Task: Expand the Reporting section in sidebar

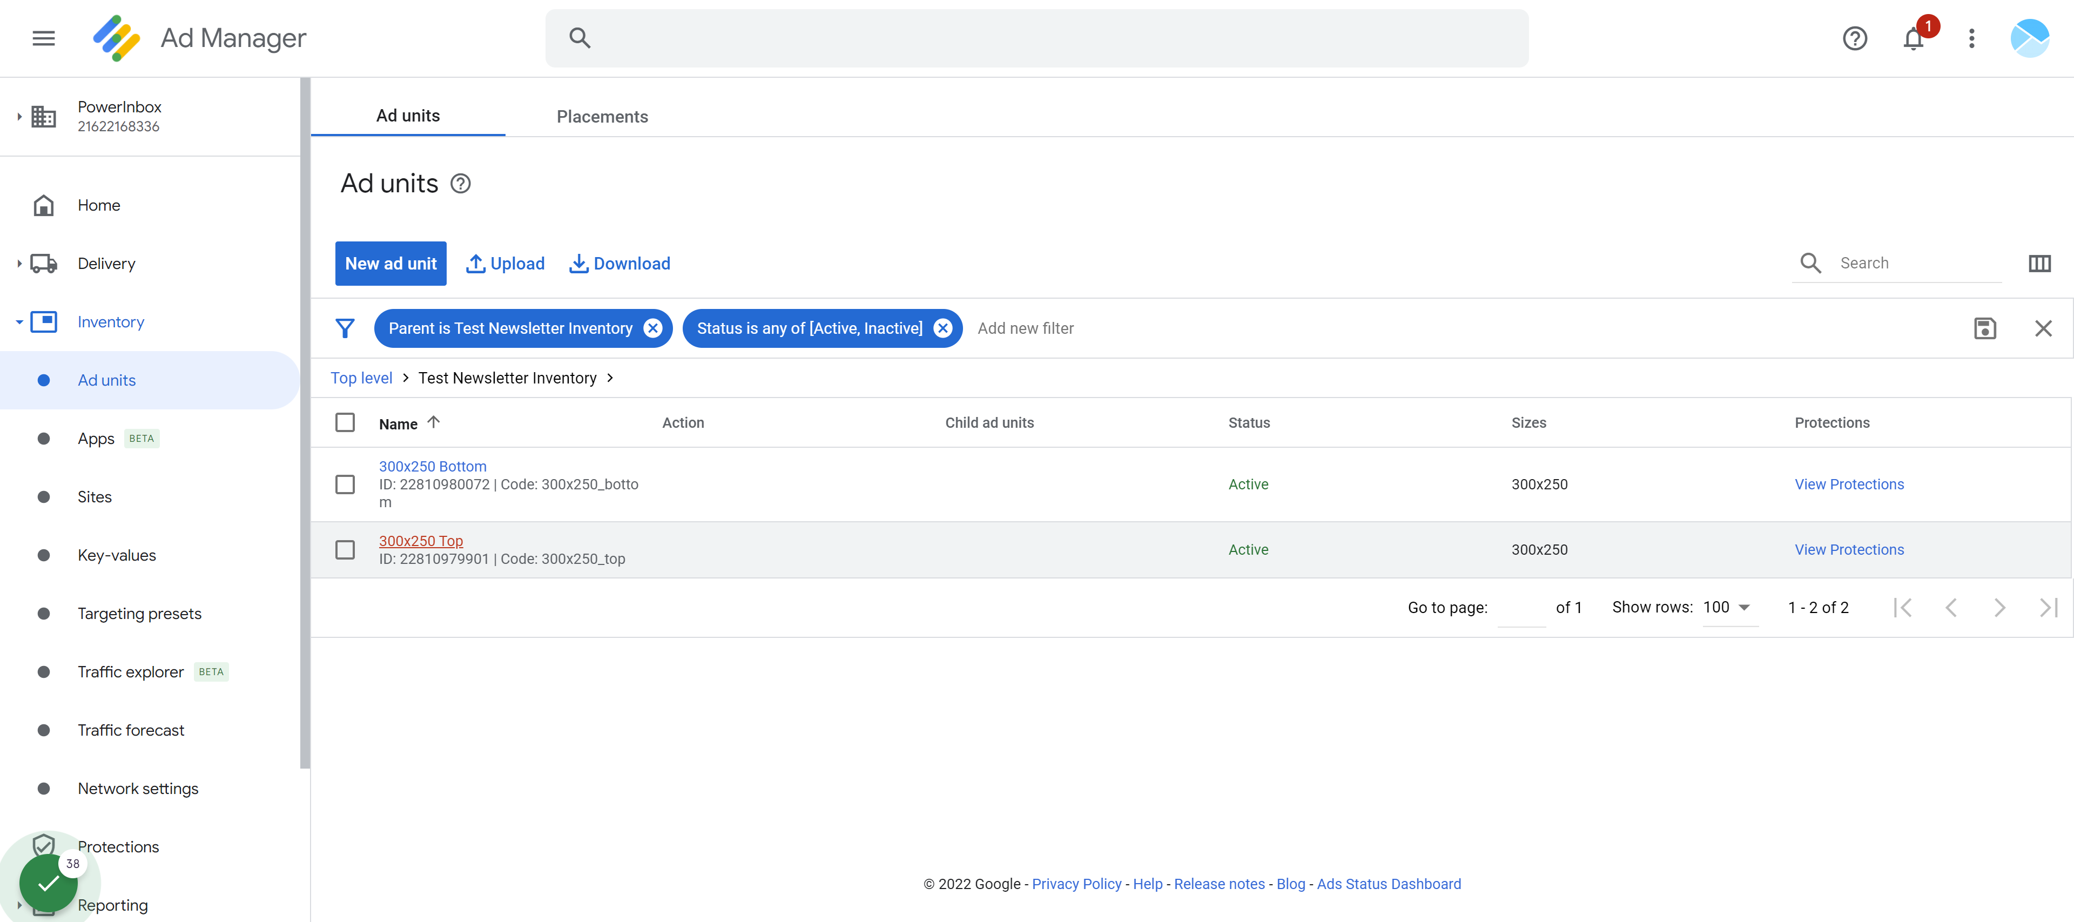Action: [19, 905]
